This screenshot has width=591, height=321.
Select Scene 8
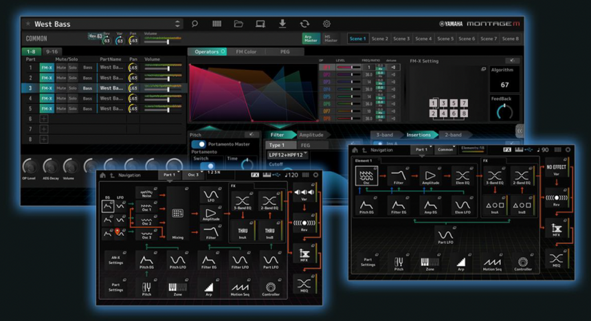[x=510, y=38]
